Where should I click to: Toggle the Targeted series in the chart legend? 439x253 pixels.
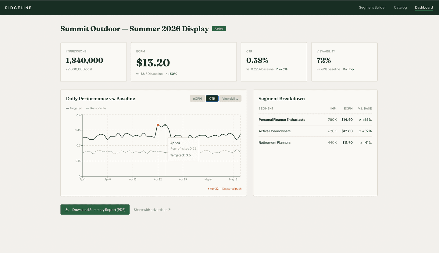[x=74, y=108]
